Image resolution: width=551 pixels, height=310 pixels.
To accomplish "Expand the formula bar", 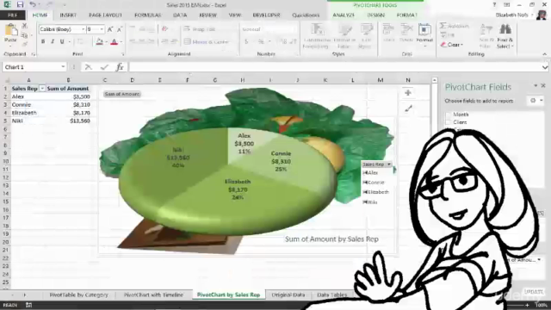I will [x=545, y=67].
